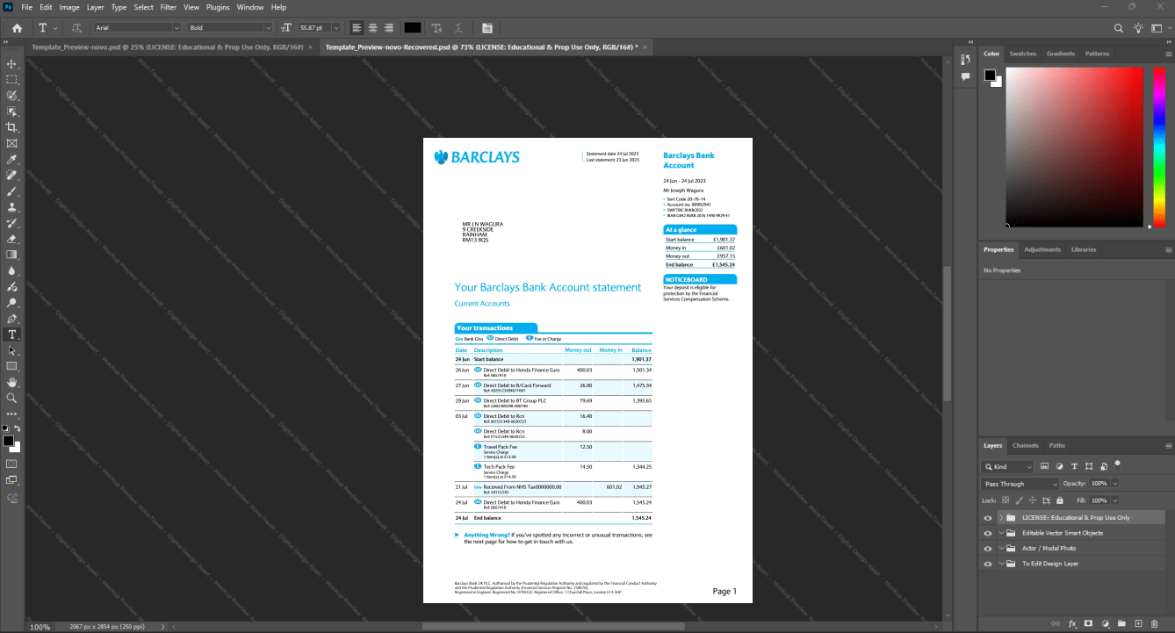Select the Brush tool

point(11,191)
